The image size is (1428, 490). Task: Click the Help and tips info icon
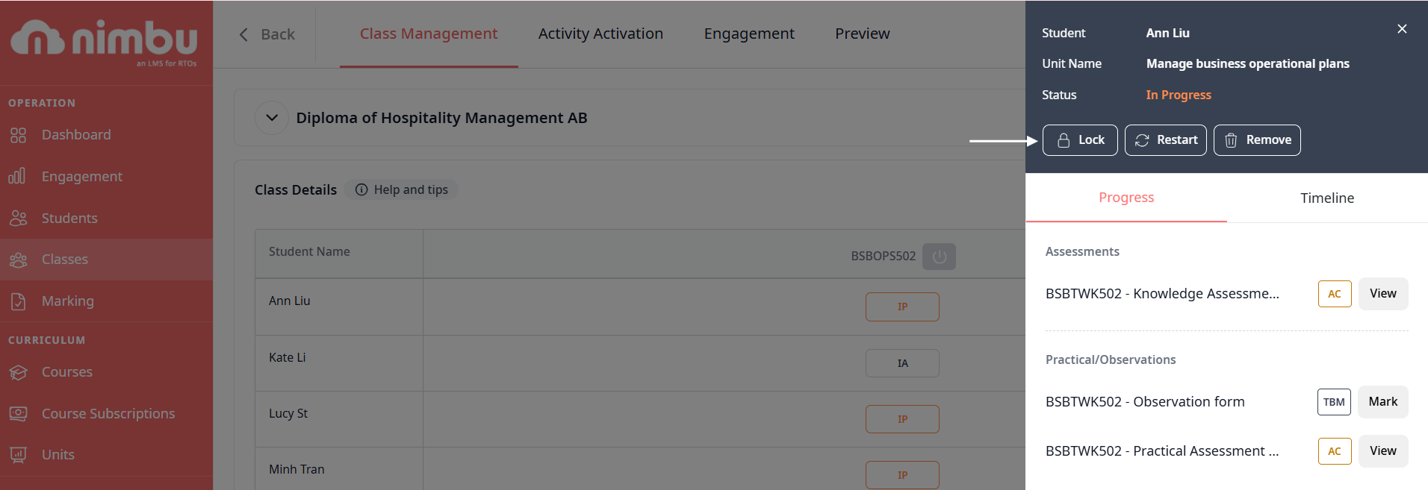[x=361, y=189]
